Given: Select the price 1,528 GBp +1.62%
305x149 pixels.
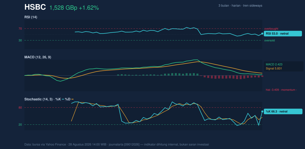Looking at the screenshot, I should [x=74, y=8].
